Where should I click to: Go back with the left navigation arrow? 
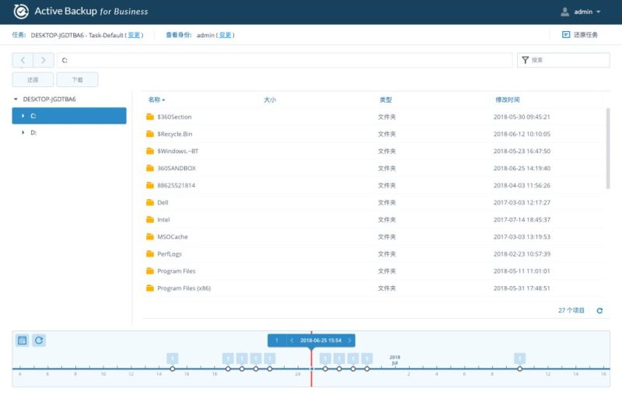tap(23, 61)
